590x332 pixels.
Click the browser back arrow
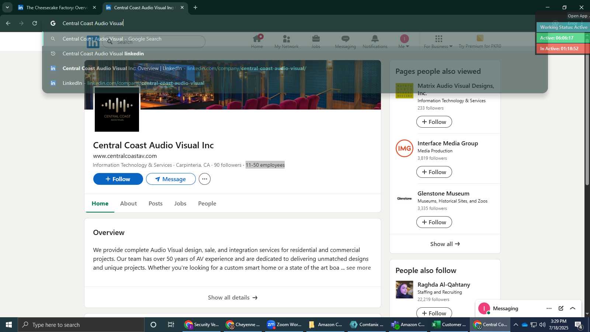pos(8,23)
